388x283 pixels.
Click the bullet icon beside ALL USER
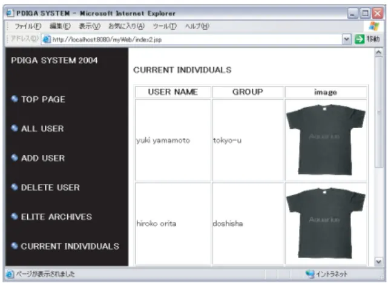click(15, 128)
